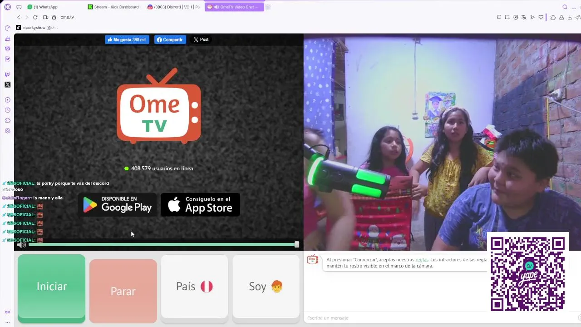Open Extensions cube icon in sidebar
This screenshot has width=581, height=327.
pyautogui.click(x=8, y=120)
